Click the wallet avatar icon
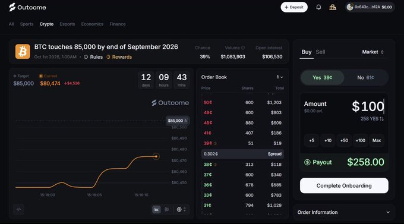 point(350,7)
